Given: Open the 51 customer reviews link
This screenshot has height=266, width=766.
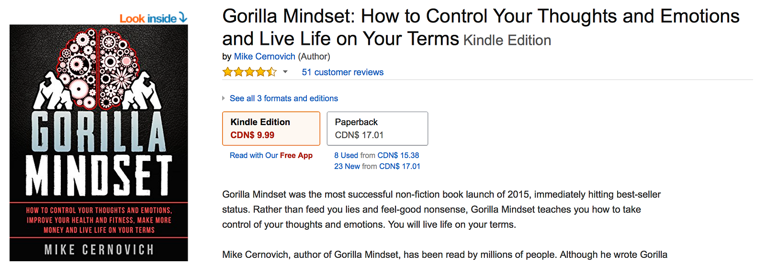Looking at the screenshot, I should coord(342,72).
